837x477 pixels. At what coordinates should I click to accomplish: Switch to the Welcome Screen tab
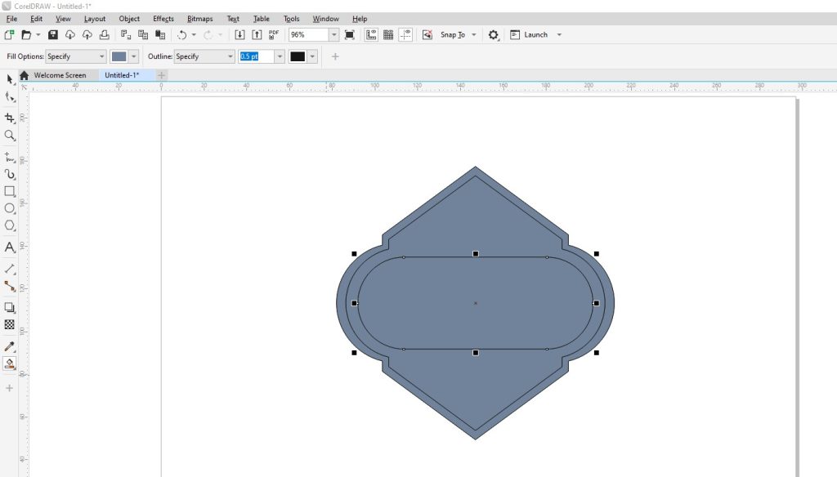[59, 75]
